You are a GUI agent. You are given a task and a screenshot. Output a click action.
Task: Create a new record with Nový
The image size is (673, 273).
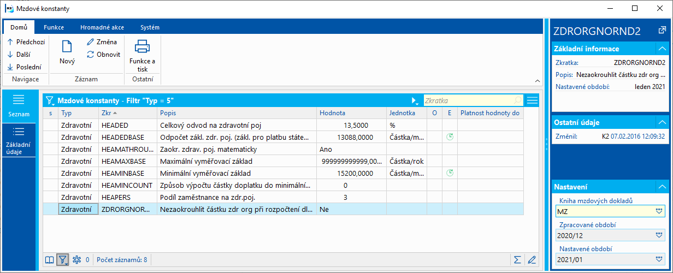(67, 52)
